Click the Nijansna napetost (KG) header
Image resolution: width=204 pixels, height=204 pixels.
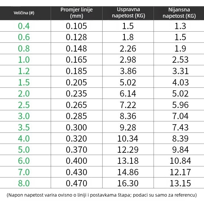pos(179,13)
